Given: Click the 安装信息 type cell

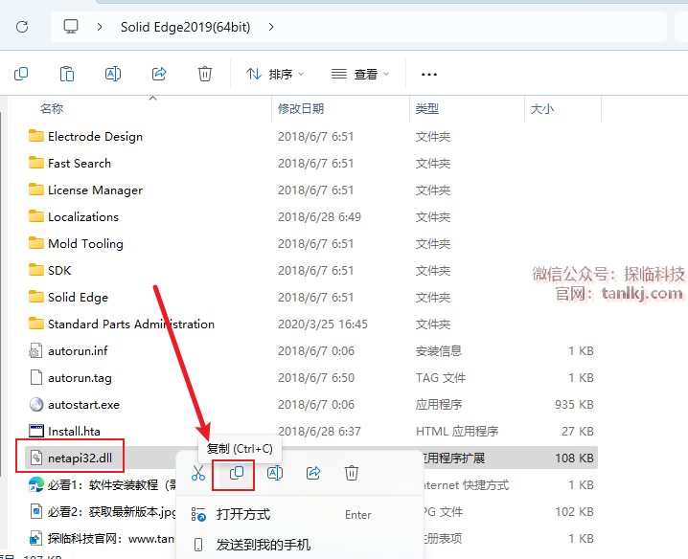Looking at the screenshot, I should (439, 350).
